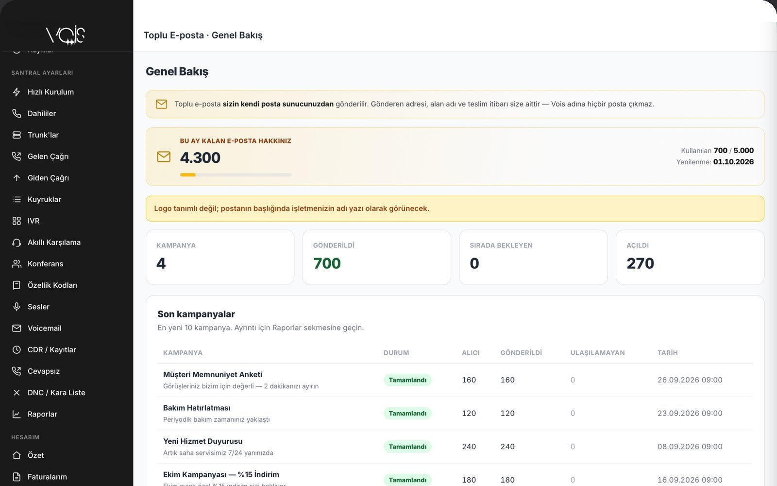Image resolution: width=777 pixels, height=486 pixels.
Task: Click the Faturalarım document icon
Action: click(17, 477)
